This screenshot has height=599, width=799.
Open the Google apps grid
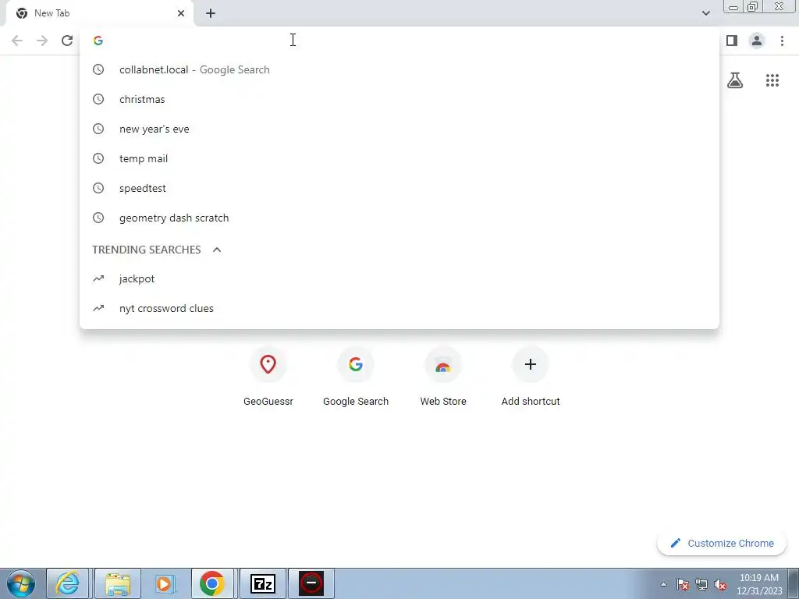point(772,80)
